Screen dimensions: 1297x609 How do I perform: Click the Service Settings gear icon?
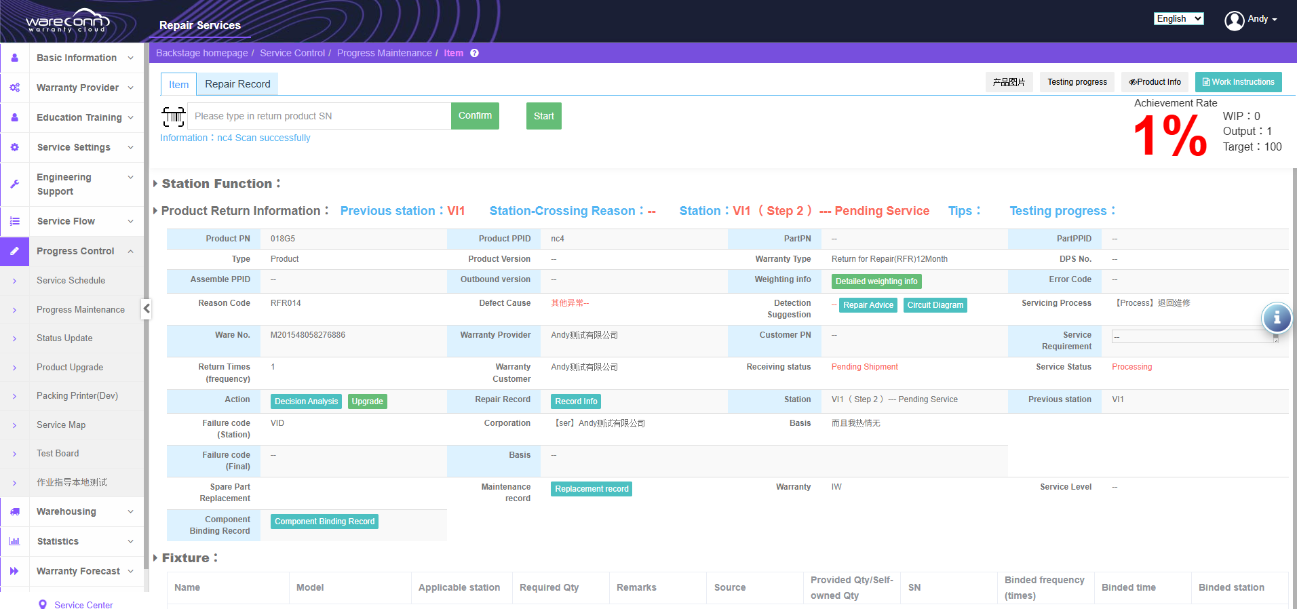[14, 147]
